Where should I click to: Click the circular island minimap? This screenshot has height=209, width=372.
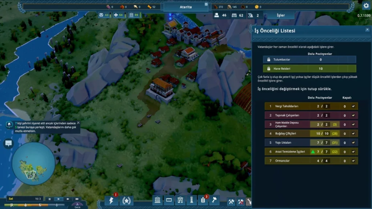(x=33, y=163)
